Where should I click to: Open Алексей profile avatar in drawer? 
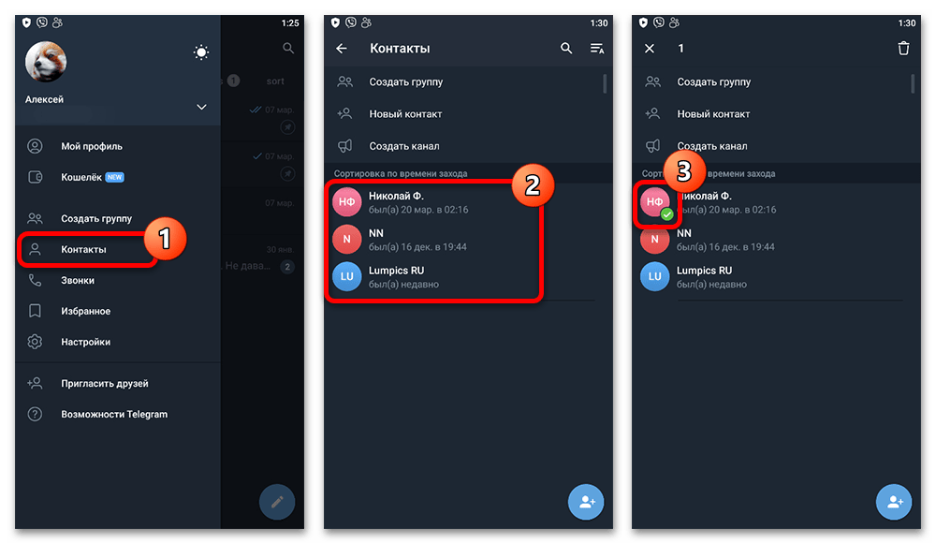click(x=46, y=62)
